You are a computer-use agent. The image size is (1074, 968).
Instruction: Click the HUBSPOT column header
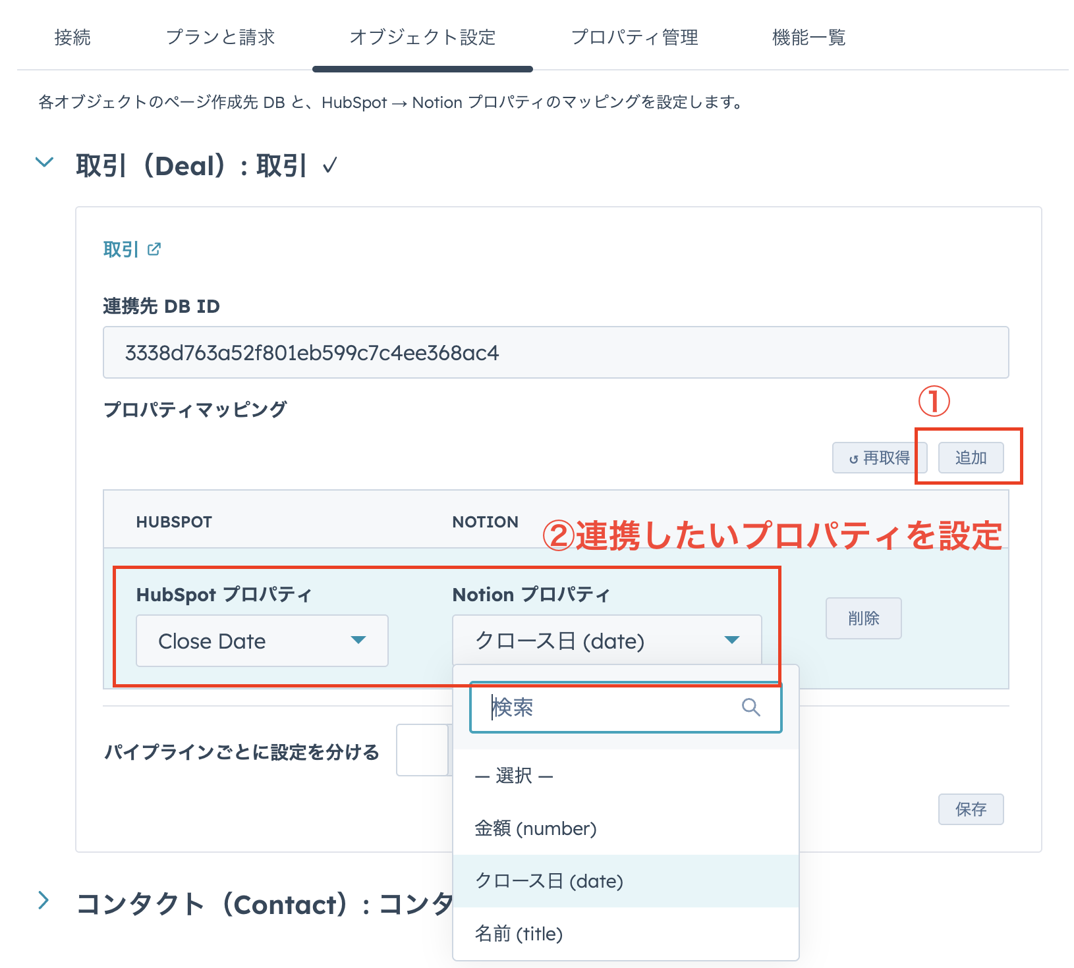pyautogui.click(x=174, y=522)
